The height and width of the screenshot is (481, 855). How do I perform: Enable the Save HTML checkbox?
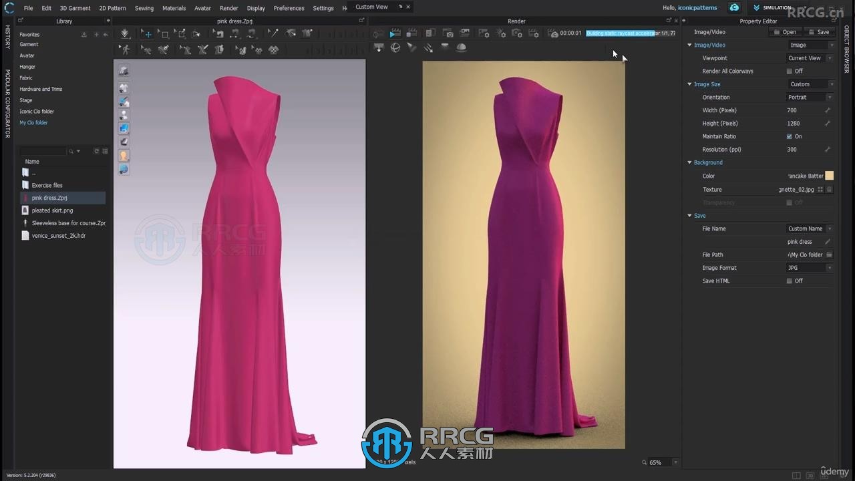790,281
